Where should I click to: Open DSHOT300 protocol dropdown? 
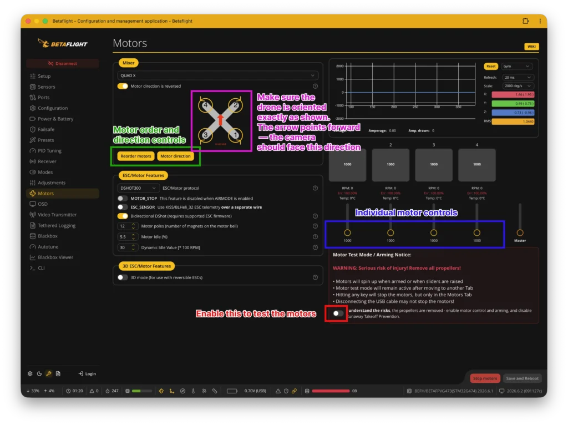(x=138, y=188)
